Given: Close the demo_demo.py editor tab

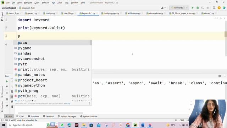Looking at the screenshot, I should coord(165,13).
